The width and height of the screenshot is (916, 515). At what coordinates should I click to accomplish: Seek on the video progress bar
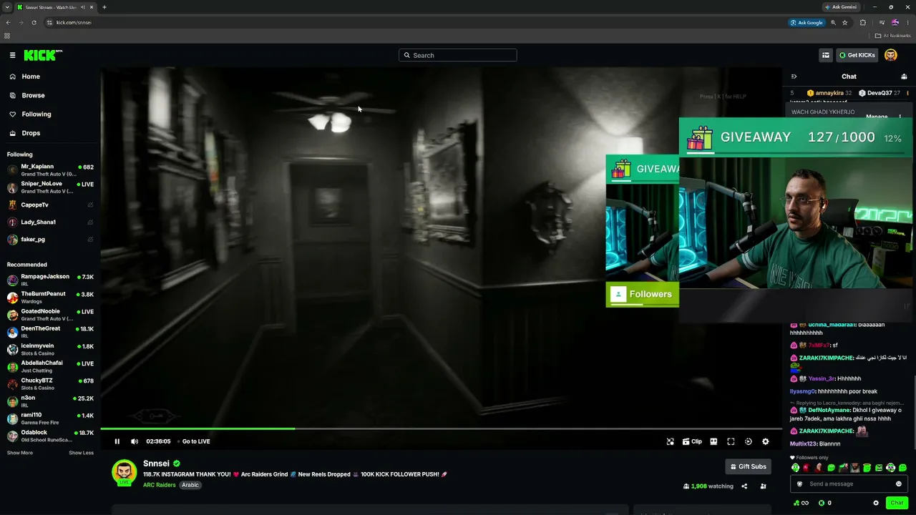[441, 428]
